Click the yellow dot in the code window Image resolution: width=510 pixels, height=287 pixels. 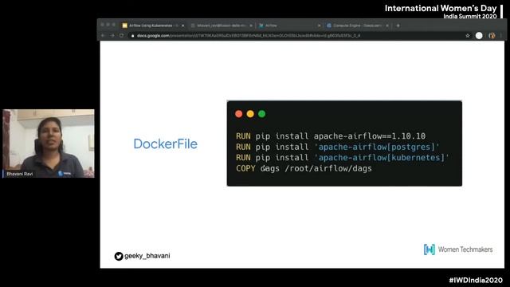pos(250,114)
